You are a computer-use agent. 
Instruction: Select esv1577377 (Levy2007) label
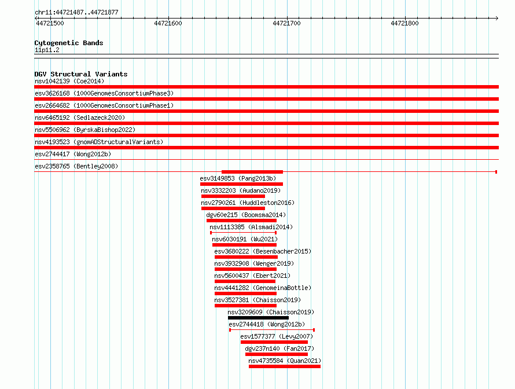[277, 336]
